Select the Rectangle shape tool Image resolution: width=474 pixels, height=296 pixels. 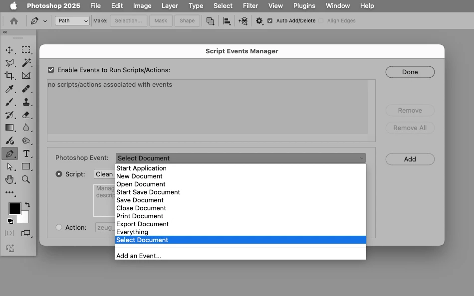(26, 166)
